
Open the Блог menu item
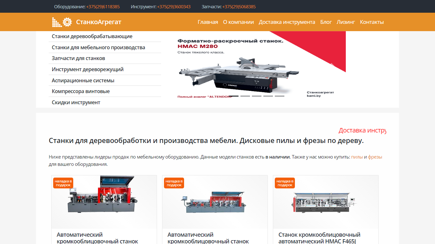click(326, 22)
